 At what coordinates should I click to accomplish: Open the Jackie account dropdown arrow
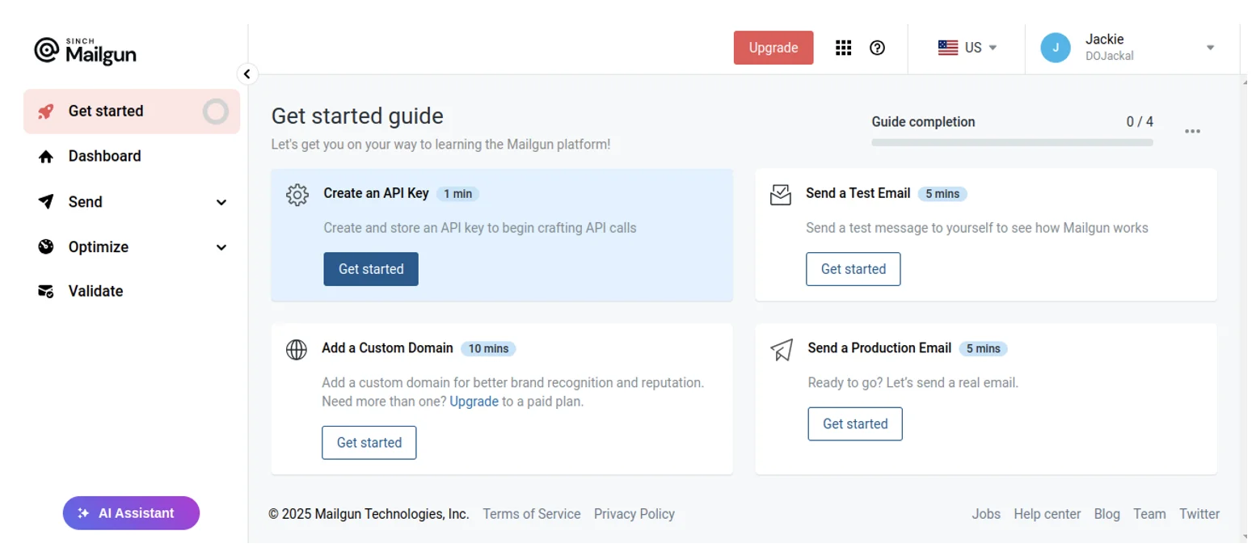tap(1211, 48)
